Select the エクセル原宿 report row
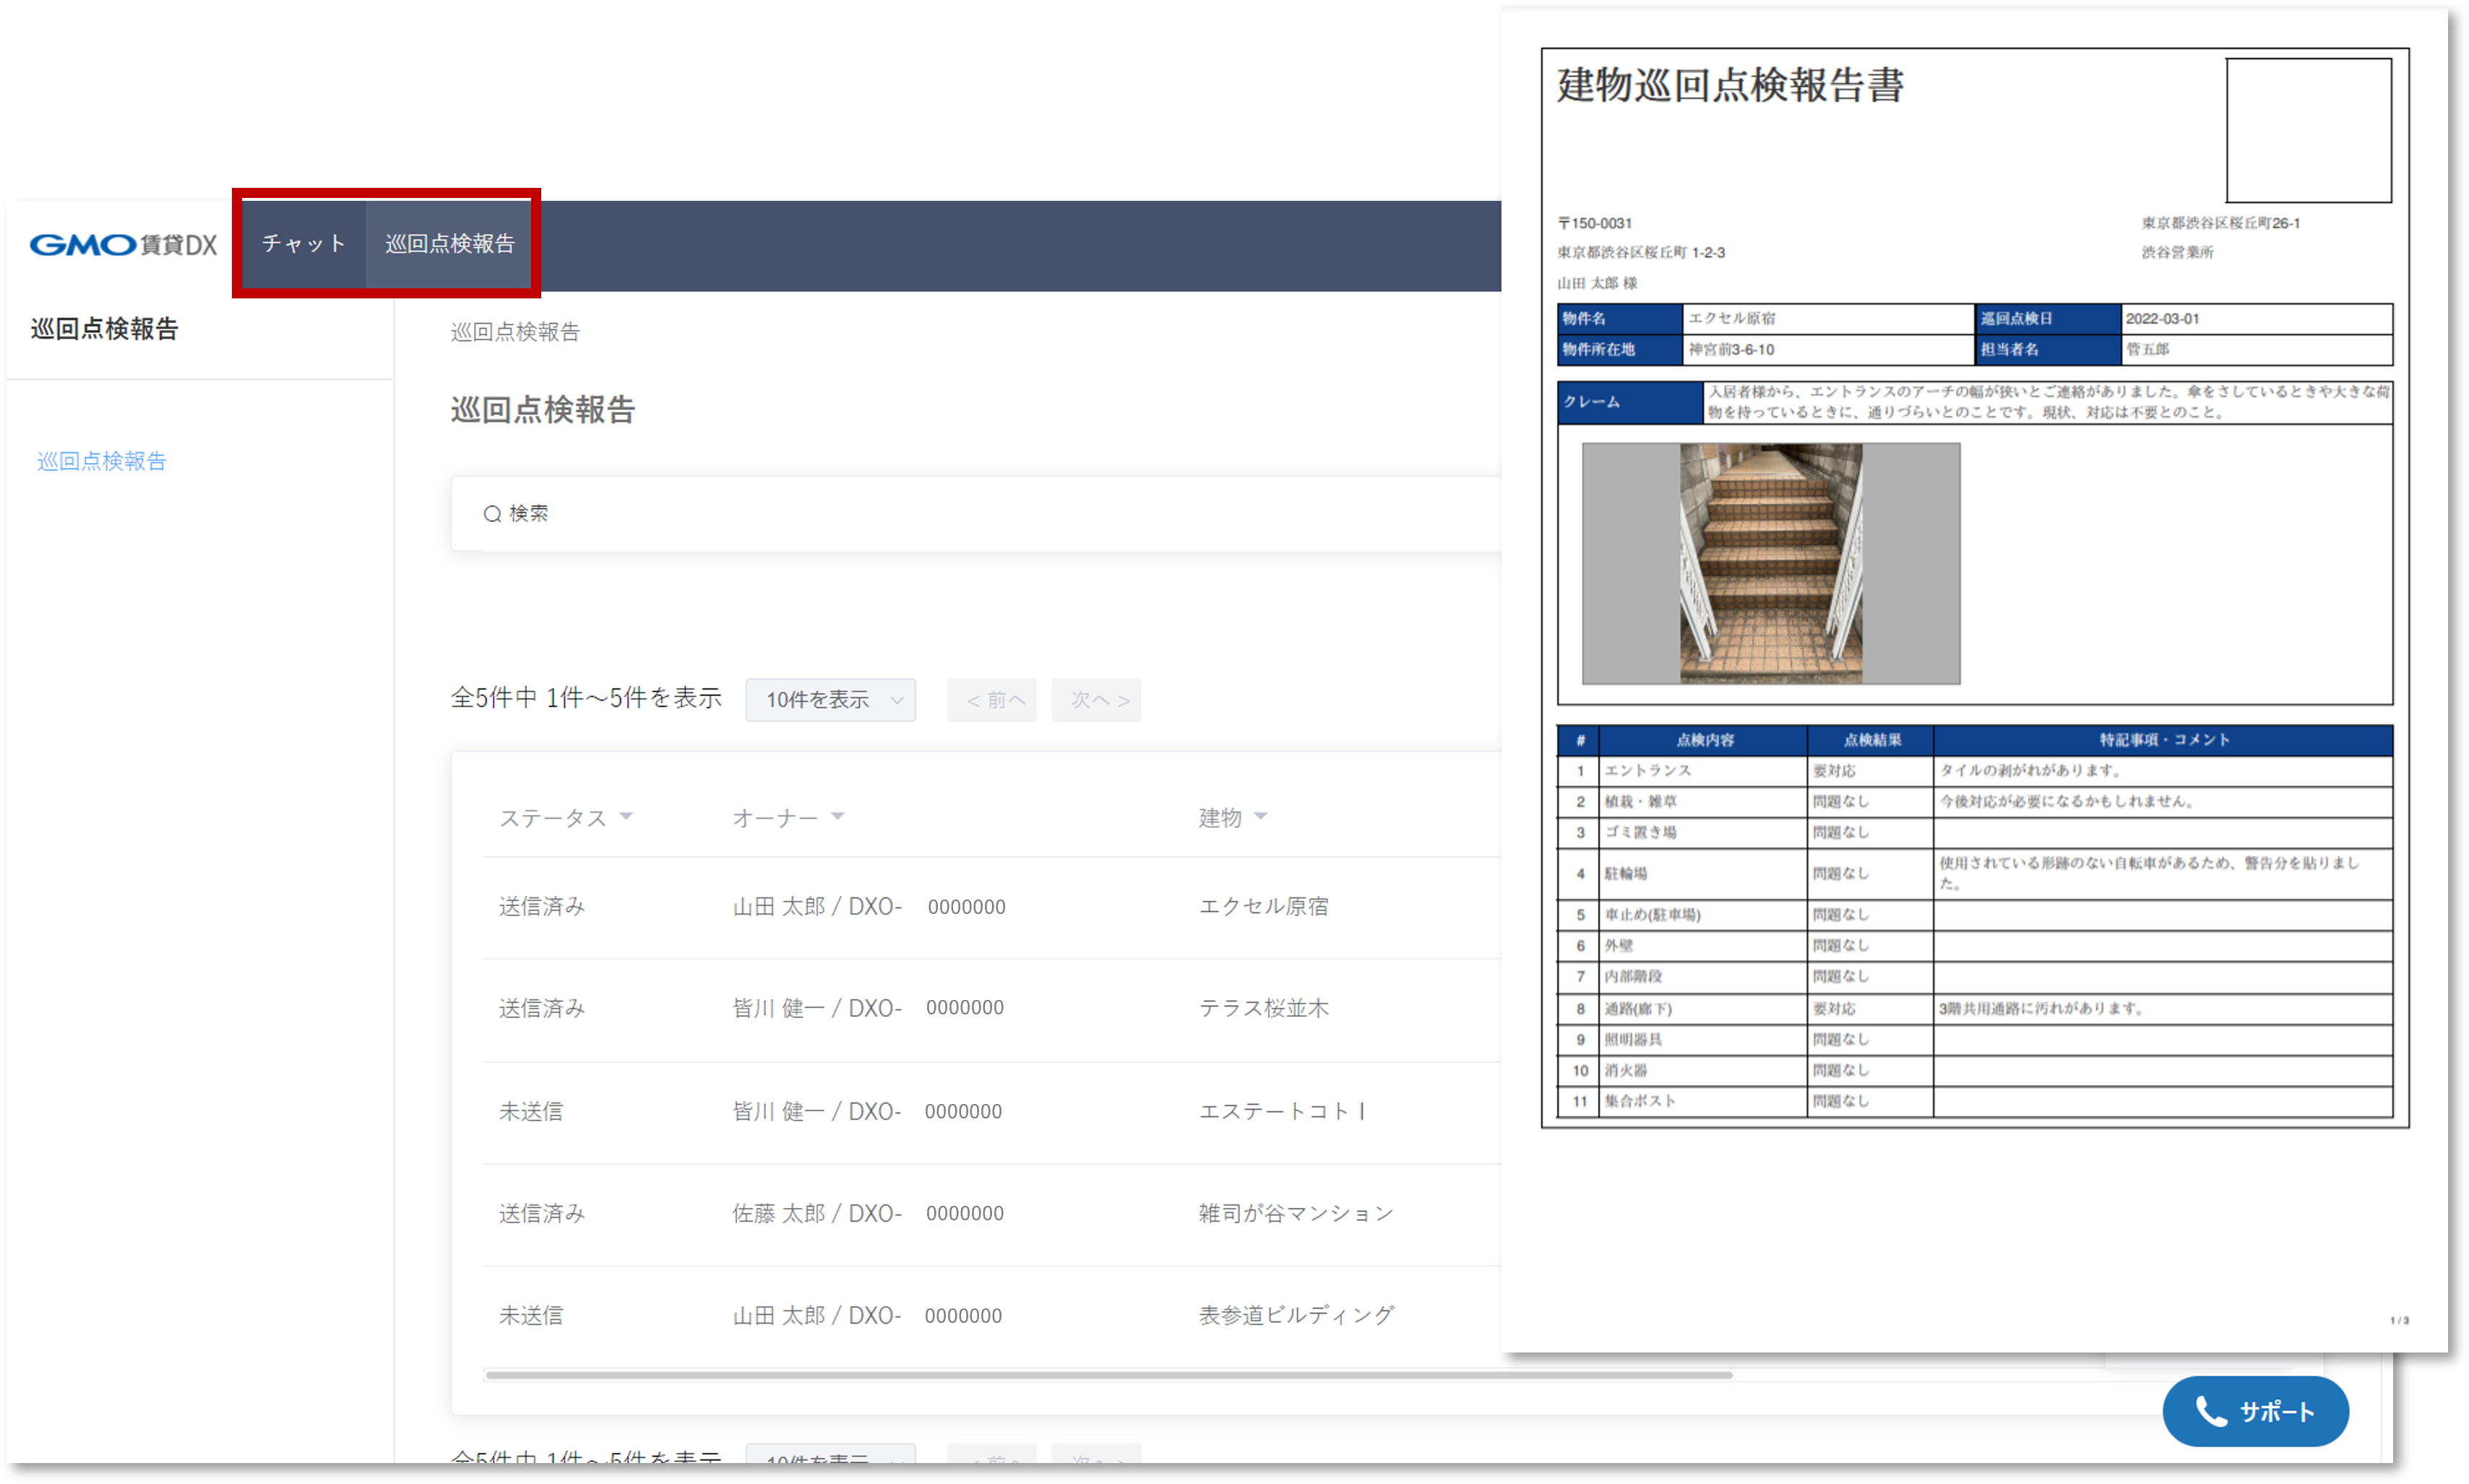This screenshot has height=1484, width=2469. pyautogui.click(x=1263, y=906)
